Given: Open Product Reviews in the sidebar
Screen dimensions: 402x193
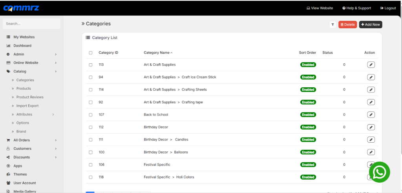Looking at the screenshot, I should coord(30,97).
